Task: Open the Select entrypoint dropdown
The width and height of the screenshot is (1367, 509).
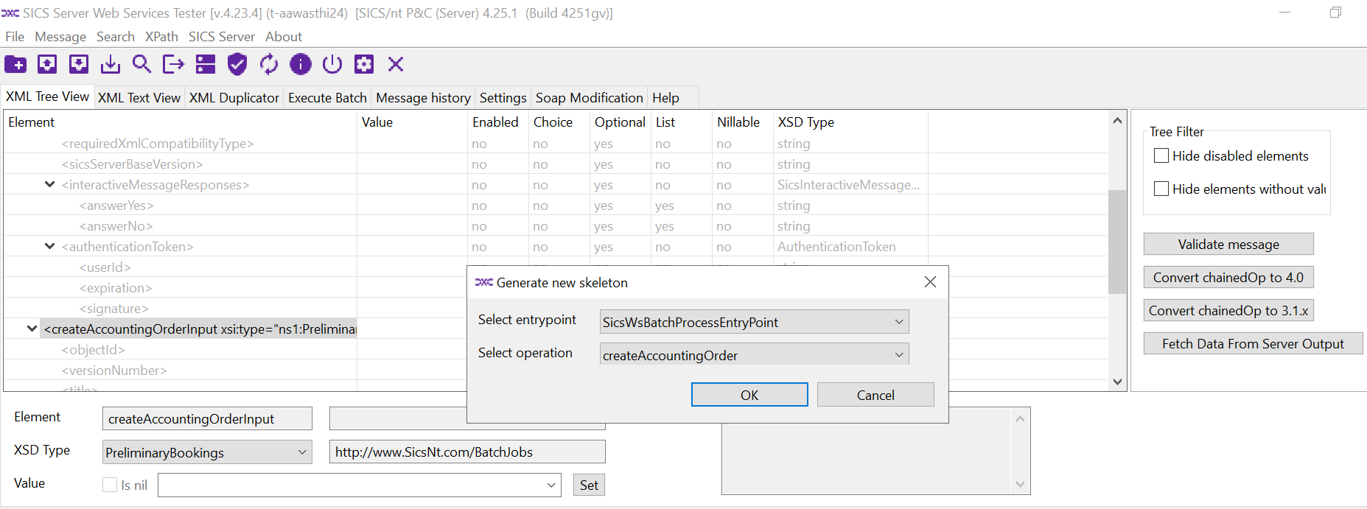Action: 754,322
